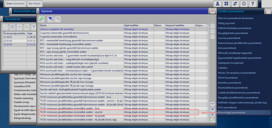Click the crossed-out icon in Paraméterek toolbar

pos(27,27)
